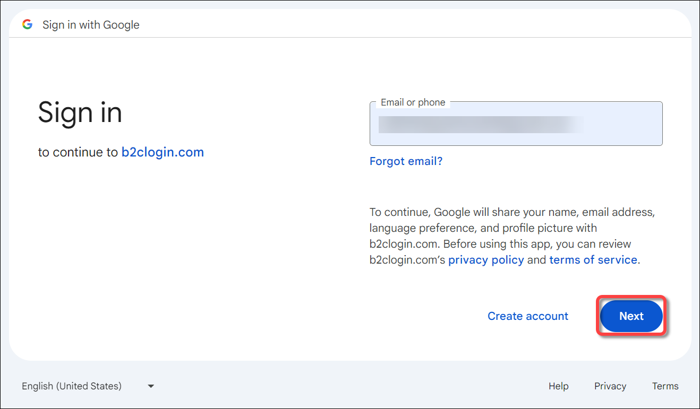Click the Email or phone field
Screen dimensions: 700x409
tap(516, 124)
